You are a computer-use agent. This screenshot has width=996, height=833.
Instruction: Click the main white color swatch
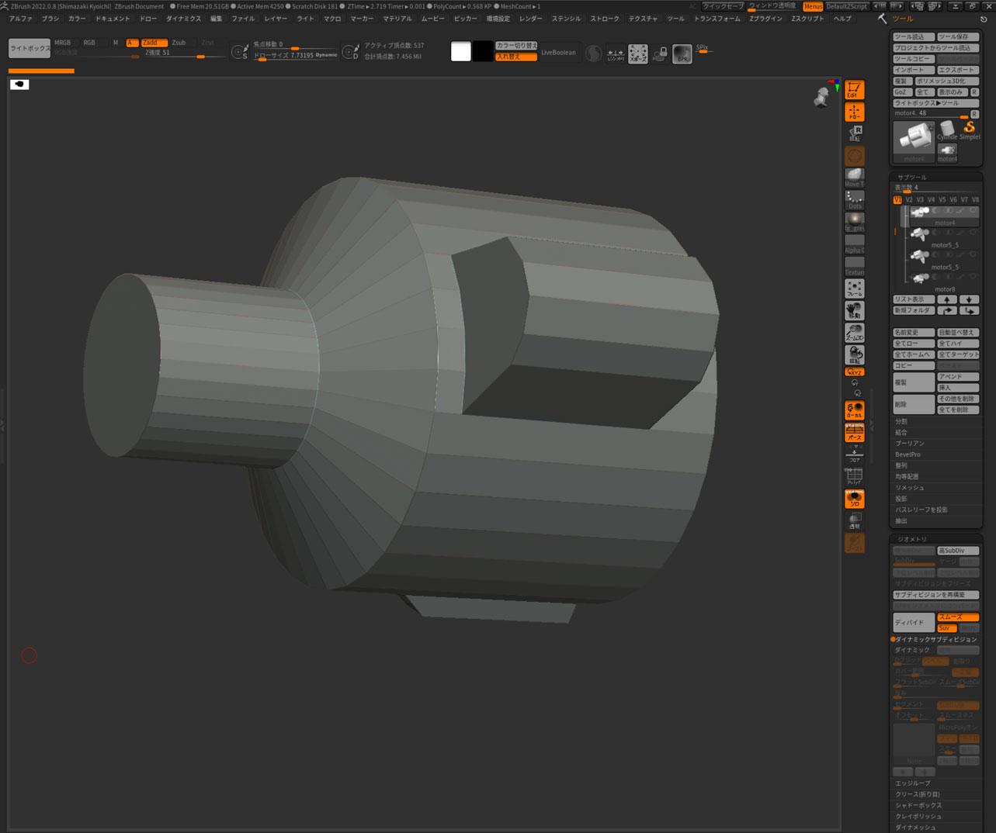click(460, 51)
